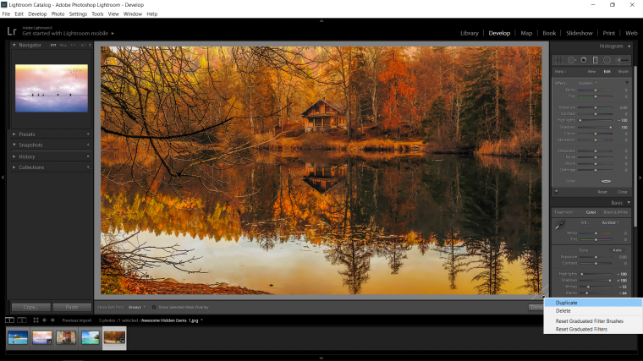Collapse the Basic panel
643x361 pixels.
coord(629,203)
